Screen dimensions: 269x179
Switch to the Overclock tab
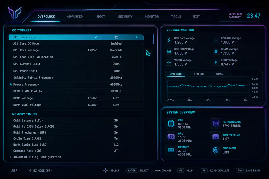tap(46, 16)
